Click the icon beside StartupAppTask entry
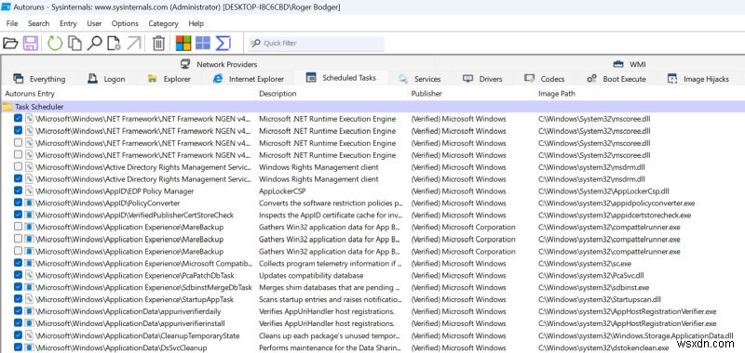 [30, 299]
